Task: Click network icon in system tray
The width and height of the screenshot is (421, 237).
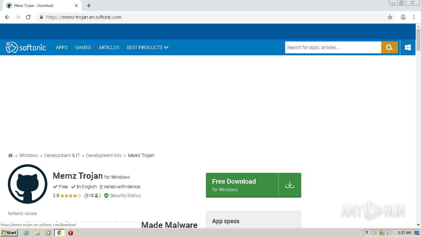Action: [382, 233]
